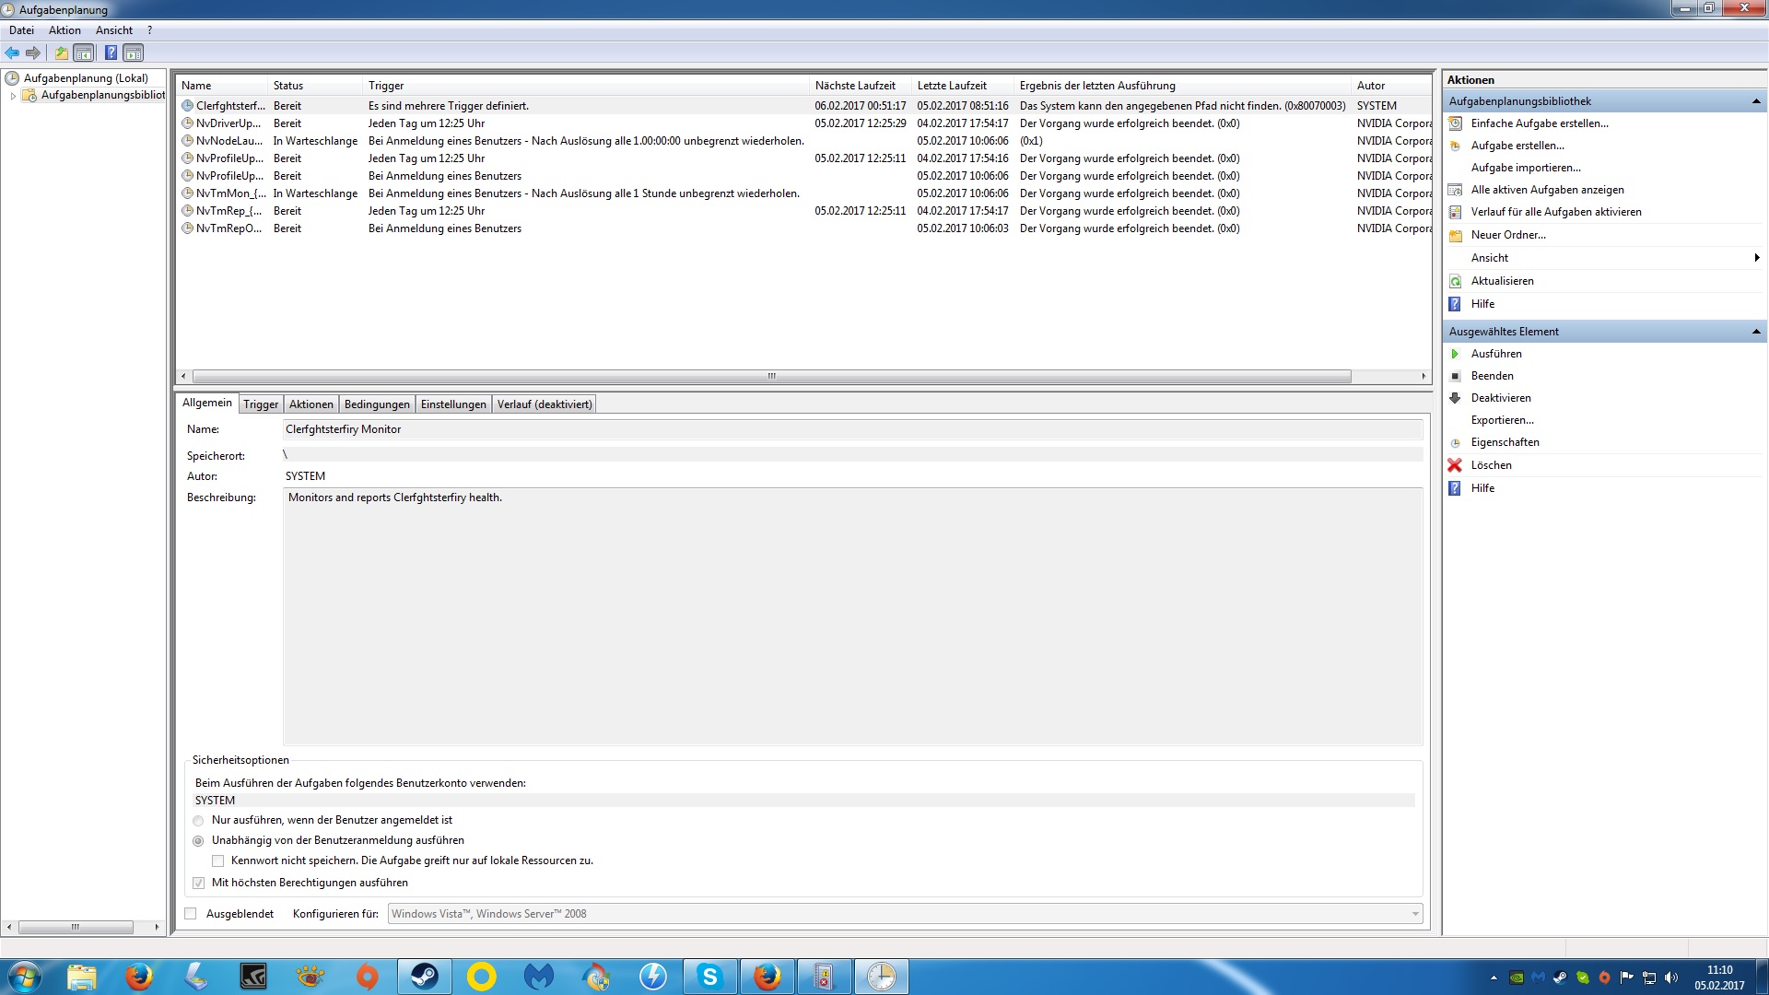This screenshot has height=995, width=1769.
Task: Click the Neuer Ordner folder icon
Action: tap(1455, 235)
